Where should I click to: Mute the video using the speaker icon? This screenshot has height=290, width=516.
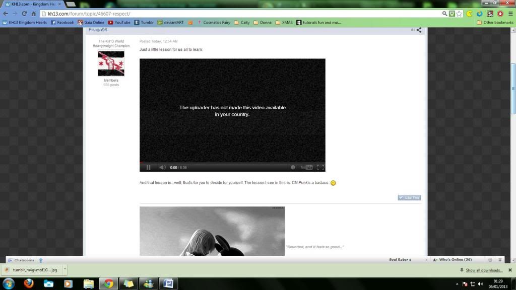click(x=162, y=168)
